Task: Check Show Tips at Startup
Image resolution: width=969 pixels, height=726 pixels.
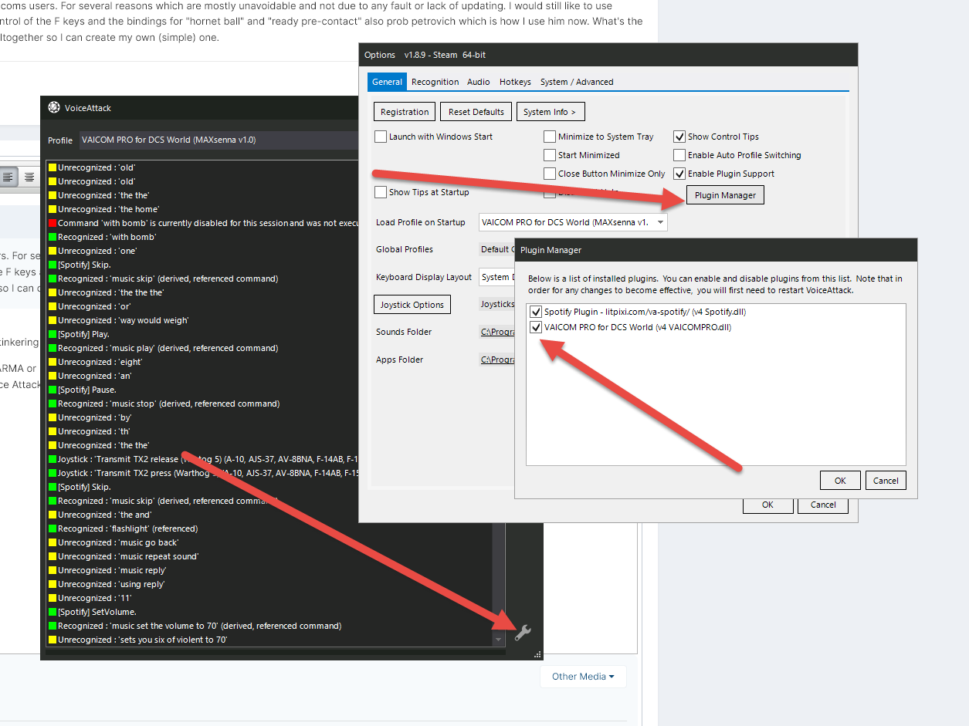Action: click(x=381, y=192)
